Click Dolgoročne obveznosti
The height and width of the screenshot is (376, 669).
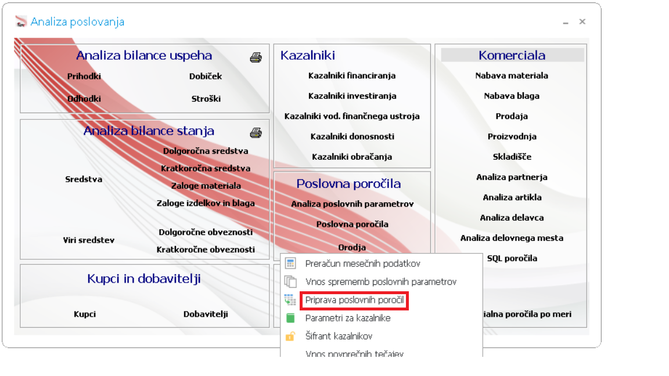click(206, 232)
